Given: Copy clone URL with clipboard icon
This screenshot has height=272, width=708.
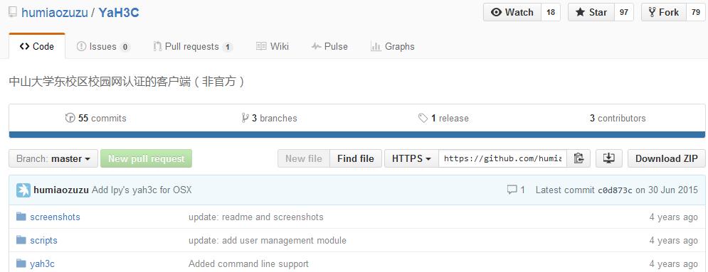Looking at the screenshot, I should [x=578, y=158].
